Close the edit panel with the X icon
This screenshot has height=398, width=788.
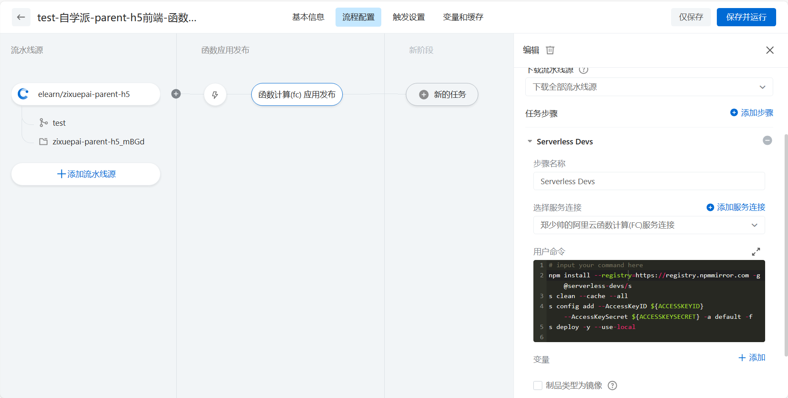(x=770, y=50)
